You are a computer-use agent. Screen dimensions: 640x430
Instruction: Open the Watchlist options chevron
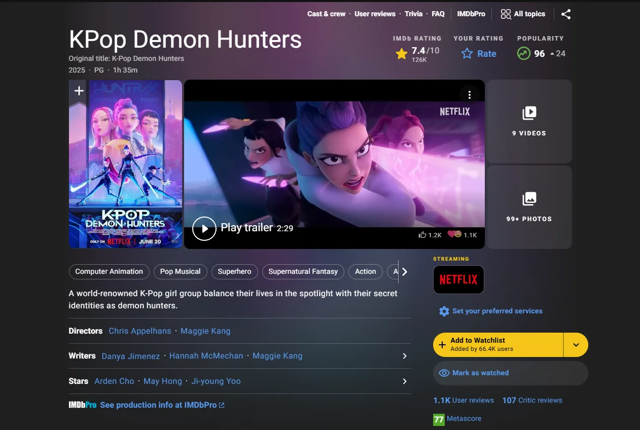point(576,344)
